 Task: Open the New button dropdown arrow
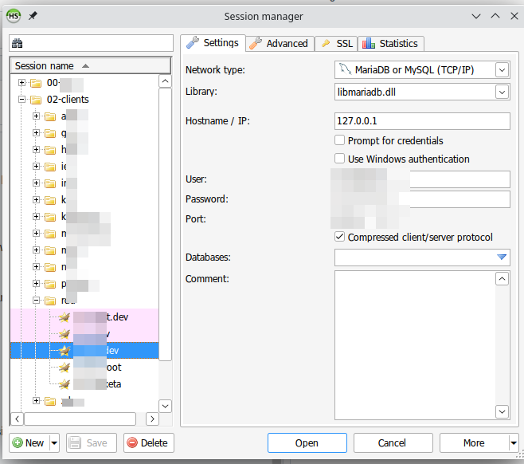pos(54,443)
